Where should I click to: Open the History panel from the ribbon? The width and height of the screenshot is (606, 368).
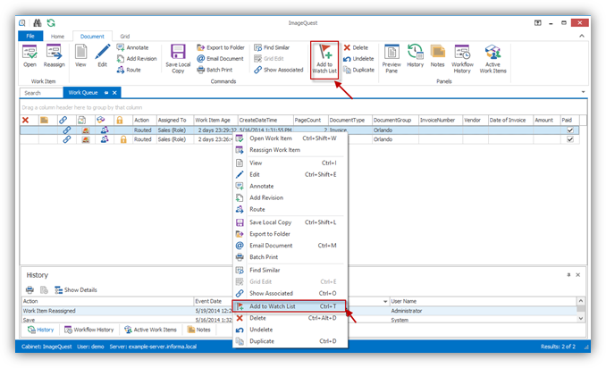(415, 56)
